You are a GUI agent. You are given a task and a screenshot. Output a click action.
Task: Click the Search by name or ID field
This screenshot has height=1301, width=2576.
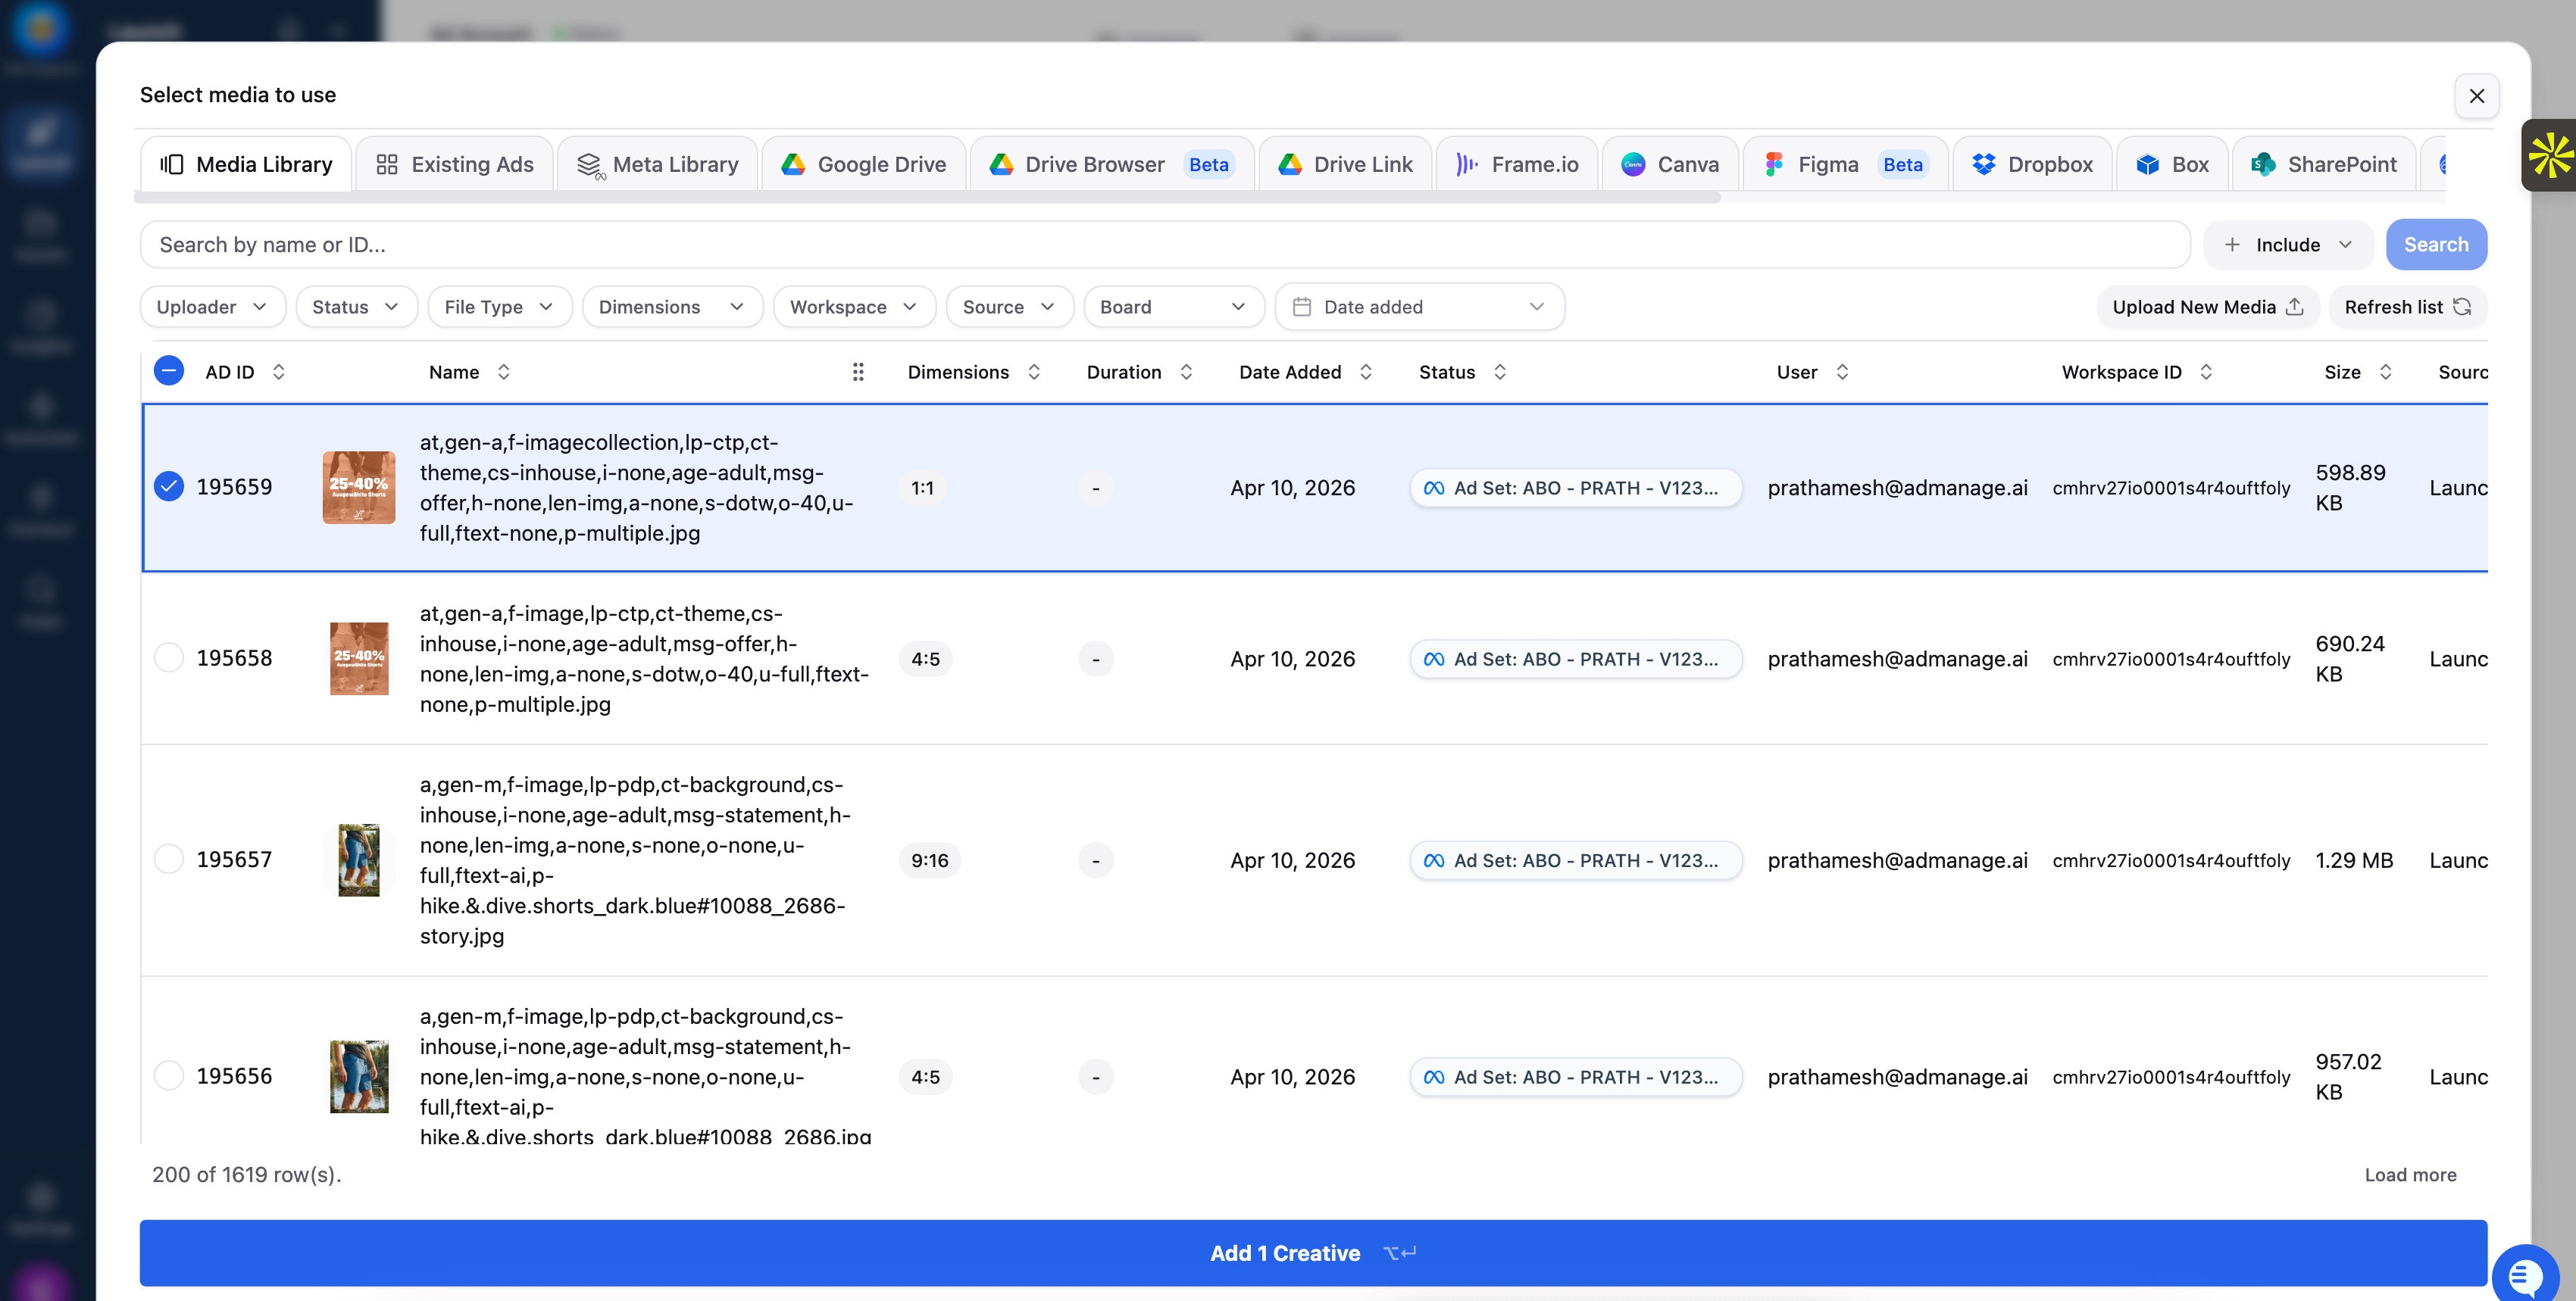coord(1164,245)
